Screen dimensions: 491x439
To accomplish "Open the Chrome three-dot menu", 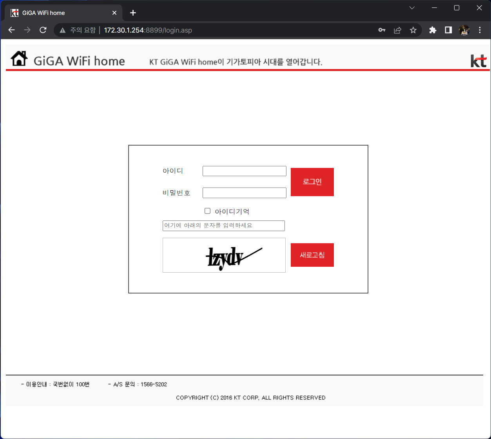I will click(480, 30).
